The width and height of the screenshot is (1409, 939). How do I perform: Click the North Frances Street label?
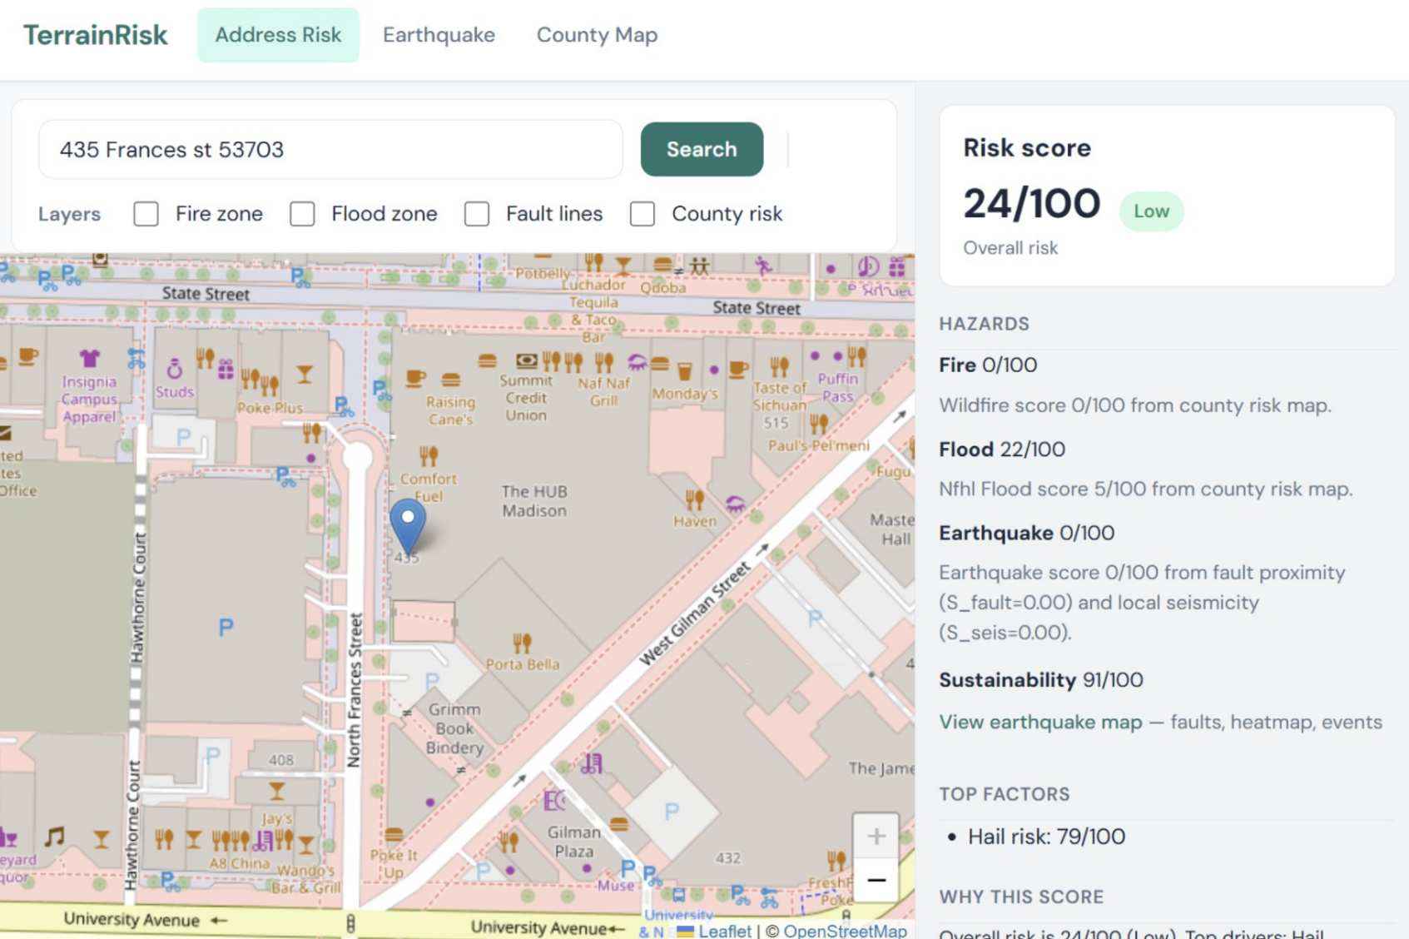point(355,690)
